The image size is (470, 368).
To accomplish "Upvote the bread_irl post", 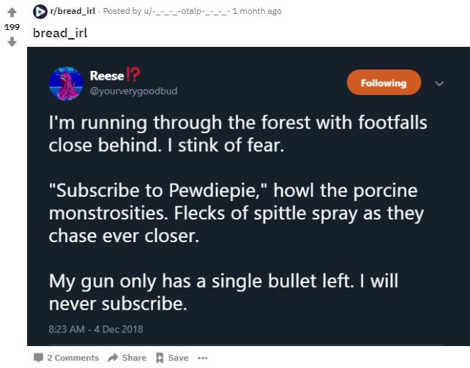I will (x=12, y=12).
